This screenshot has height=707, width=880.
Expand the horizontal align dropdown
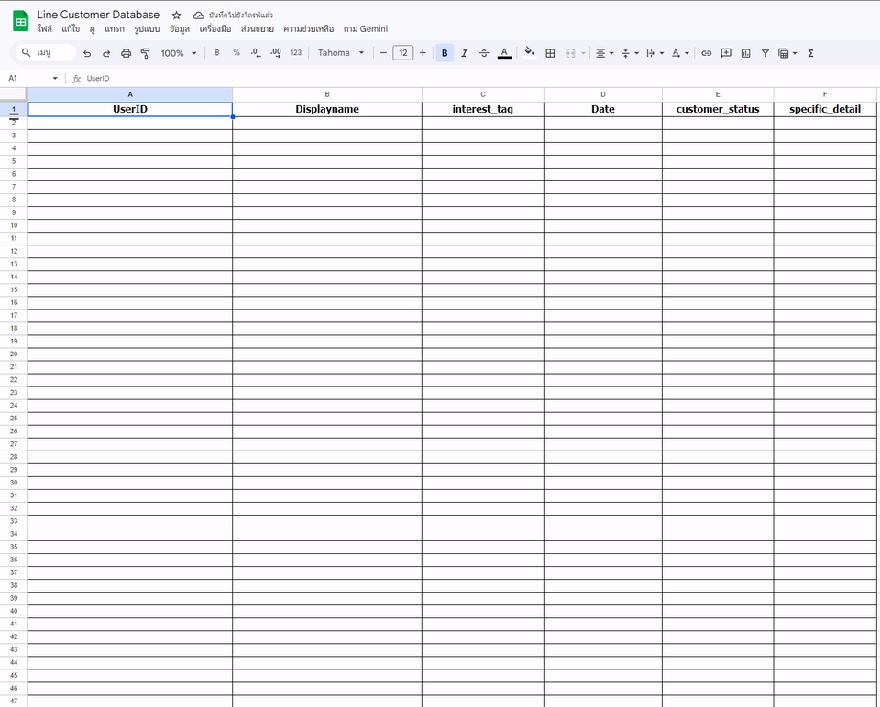pos(604,53)
